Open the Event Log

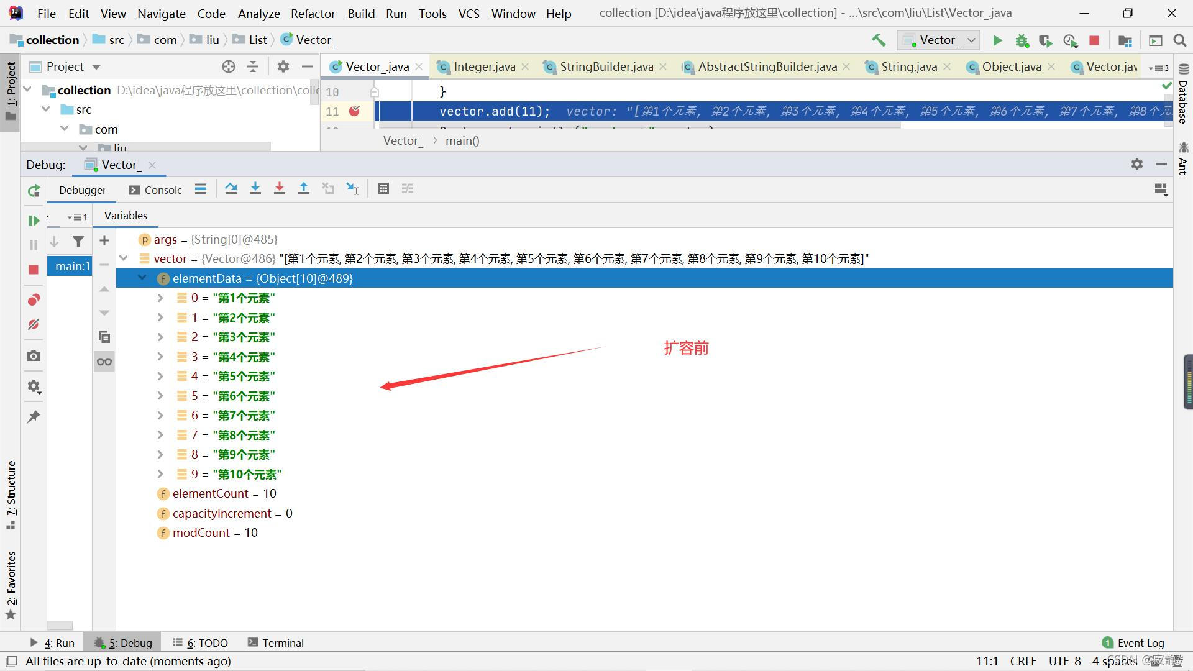click(1133, 642)
